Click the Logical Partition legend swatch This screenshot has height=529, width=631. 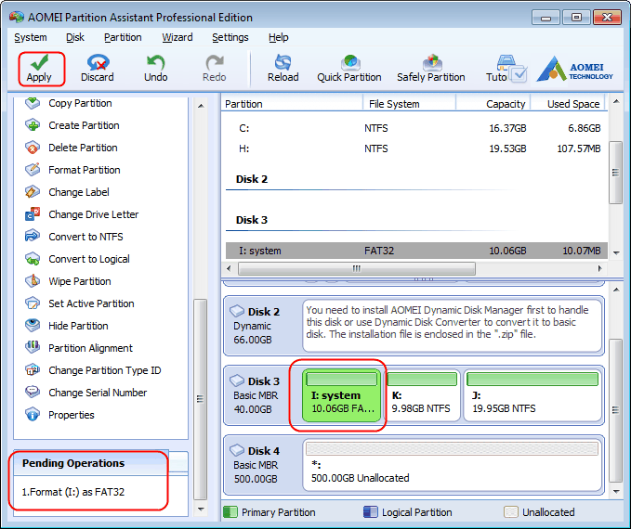click(x=370, y=512)
